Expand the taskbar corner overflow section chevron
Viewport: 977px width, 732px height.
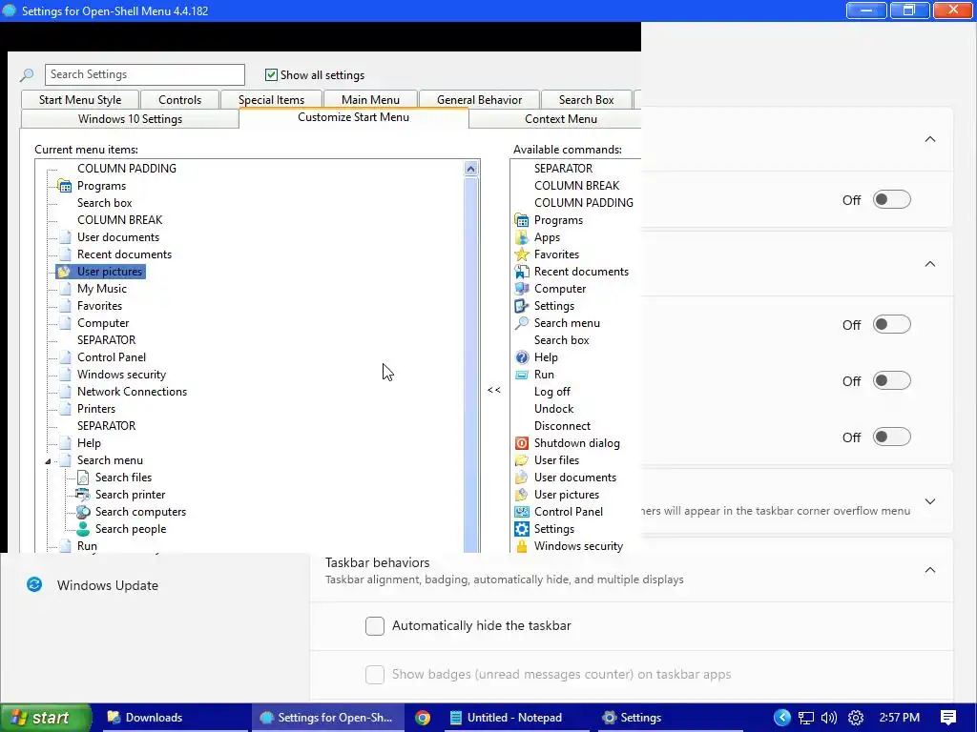point(929,501)
